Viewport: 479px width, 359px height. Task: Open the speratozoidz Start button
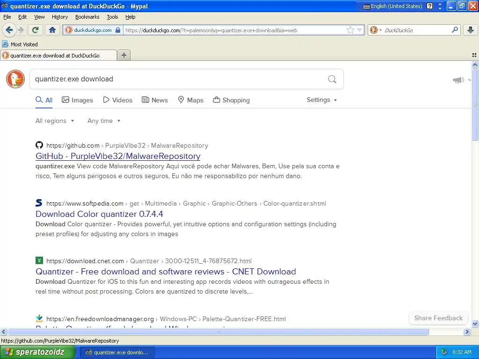[37, 352]
